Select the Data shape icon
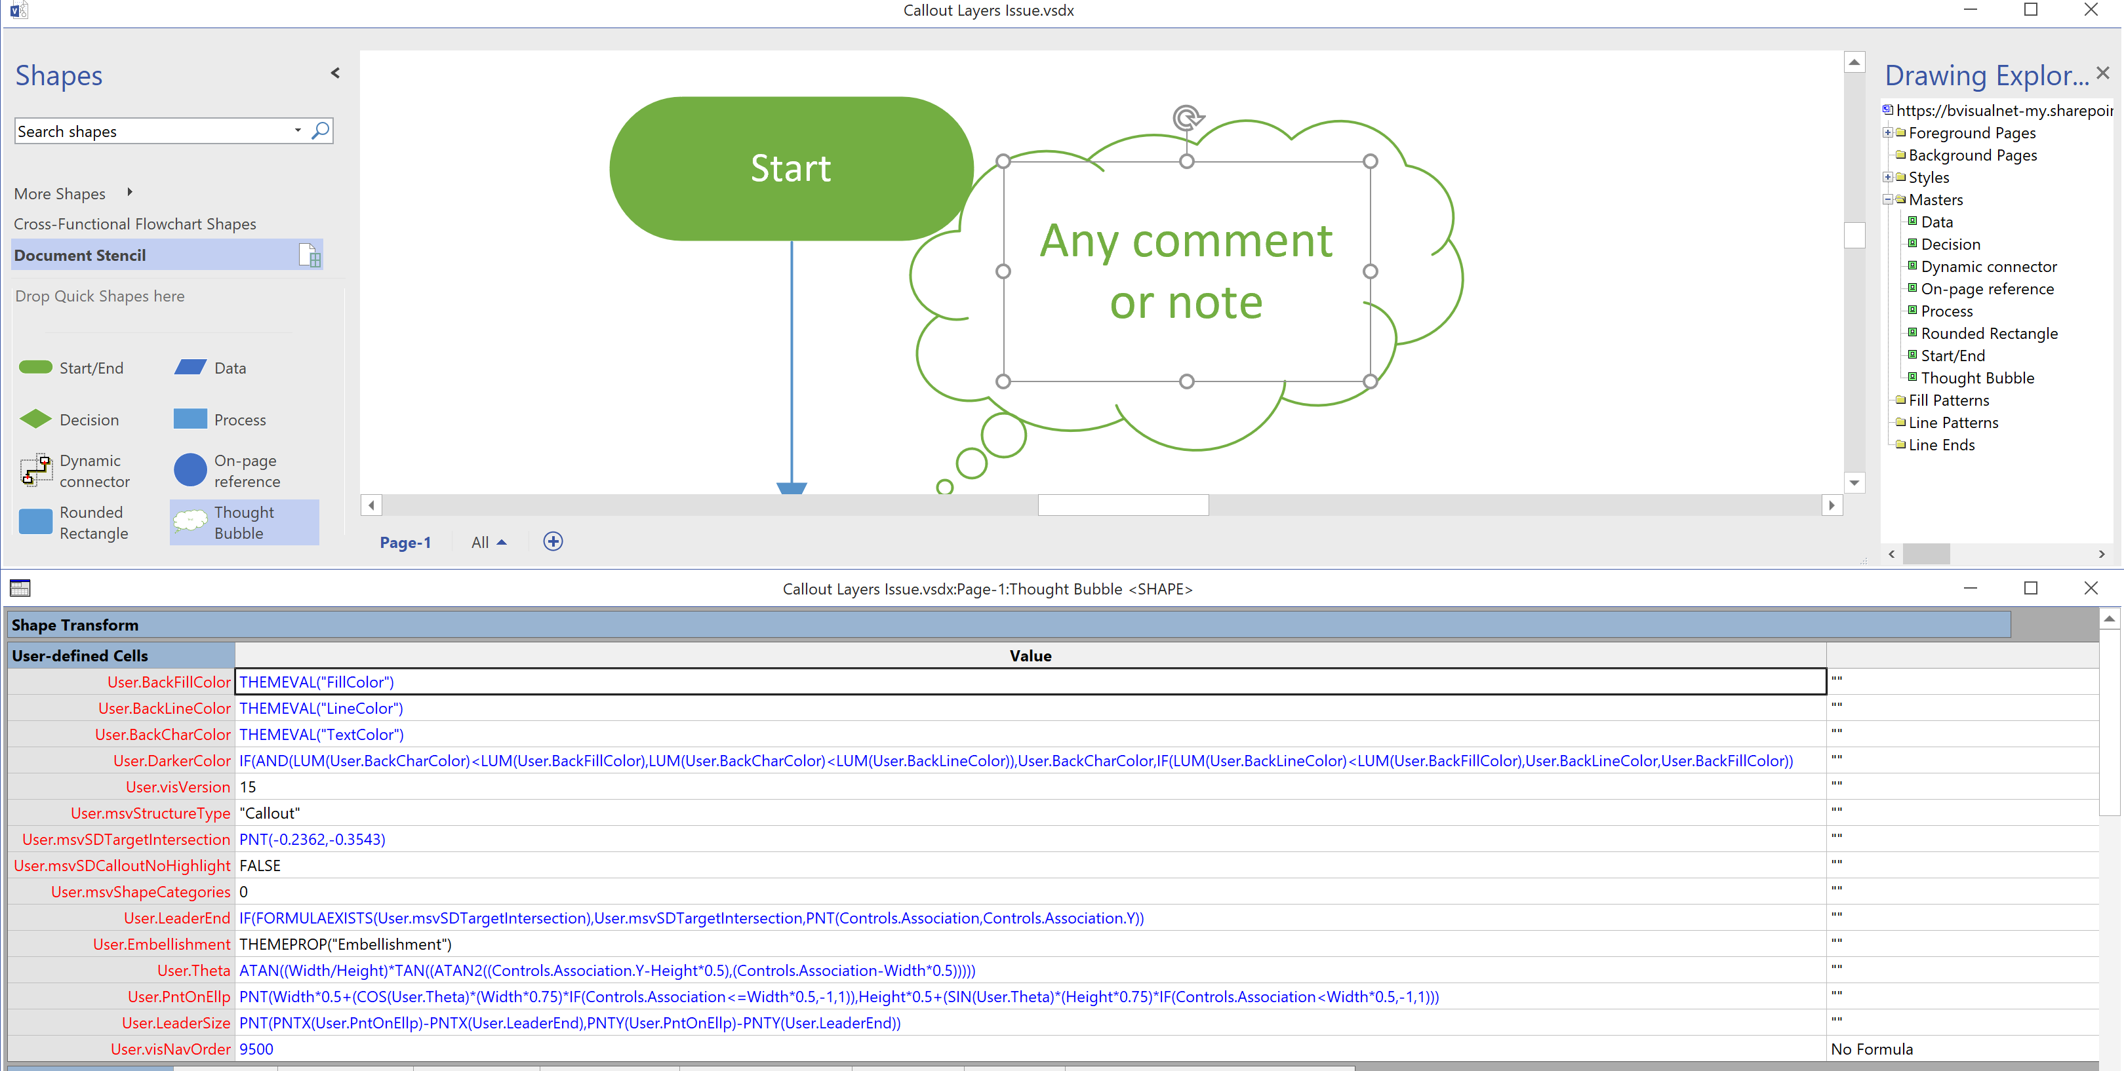The image size is (2124, 1071). 190,366
